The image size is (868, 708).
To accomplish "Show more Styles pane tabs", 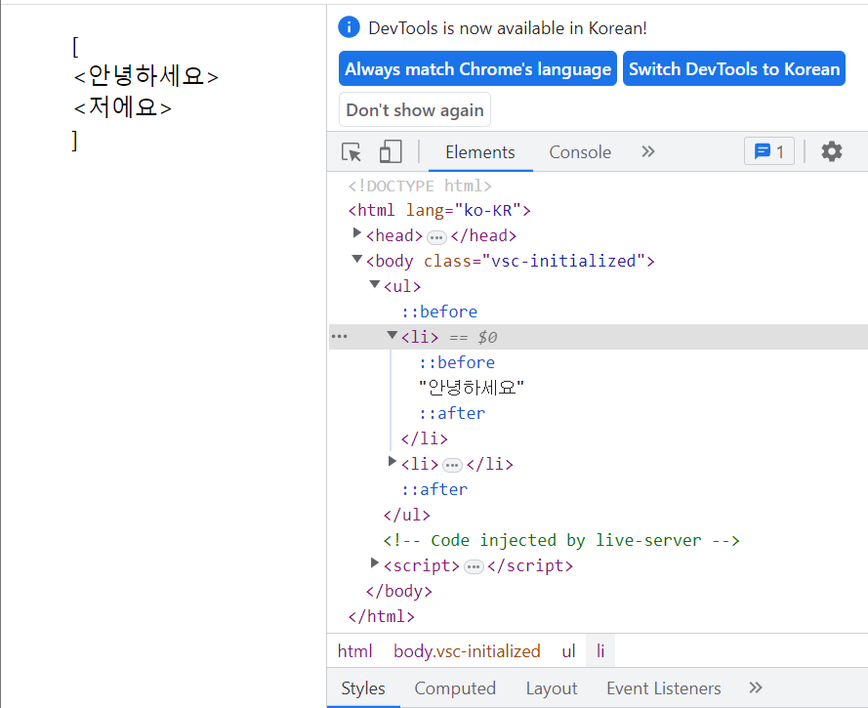I will (755, 687).
